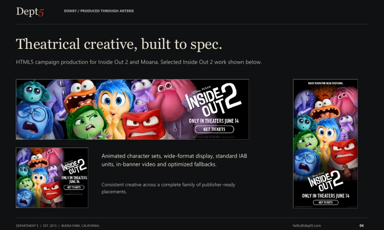Click the page number 04
The width and height of the screenshot is (384, 230).
point(361,226)
